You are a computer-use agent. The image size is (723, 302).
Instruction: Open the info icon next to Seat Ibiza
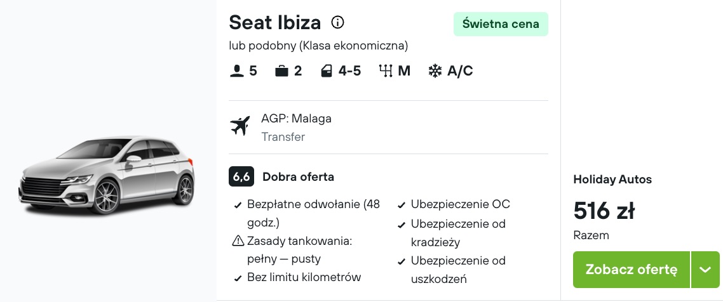click(x=337, y=22)
